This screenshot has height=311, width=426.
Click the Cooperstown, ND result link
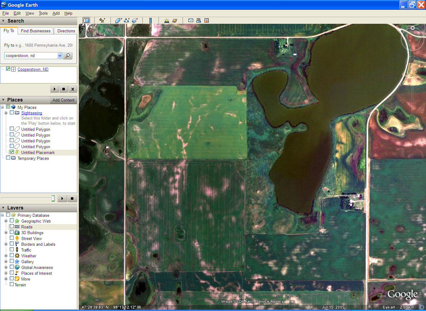tap(33, 69)
